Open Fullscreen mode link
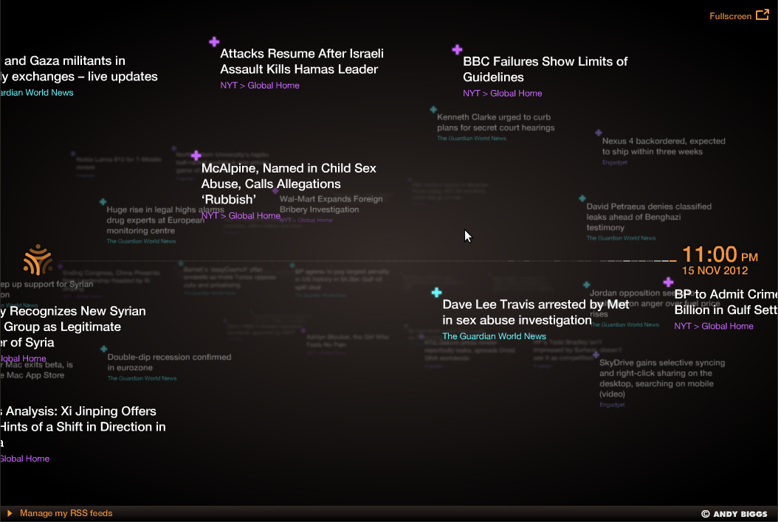The width and height of the screenshot is (778, 522). tap(730, 16)
